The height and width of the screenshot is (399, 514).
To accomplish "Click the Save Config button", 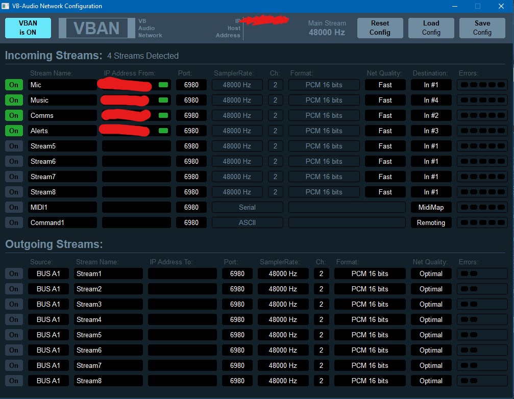I will (482, 28).
